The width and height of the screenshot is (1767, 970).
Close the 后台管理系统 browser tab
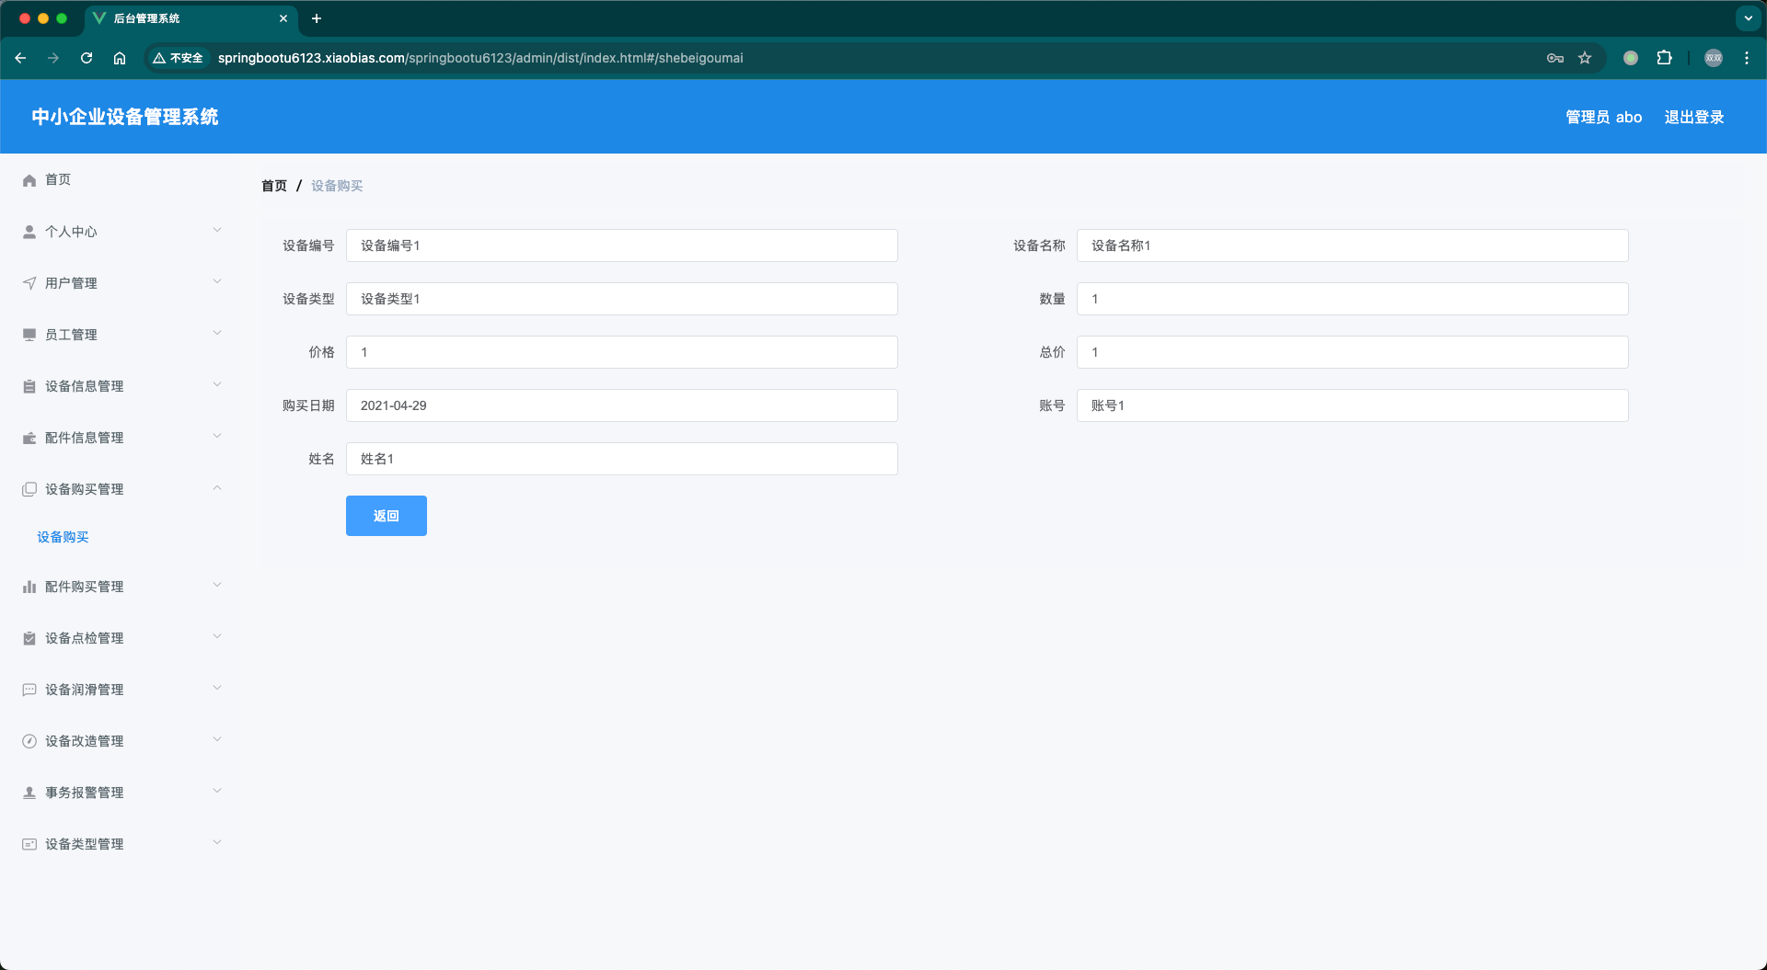(x=283, y=18)
